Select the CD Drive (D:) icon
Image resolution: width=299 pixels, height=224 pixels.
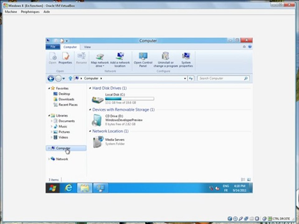(x=97, y=120)
